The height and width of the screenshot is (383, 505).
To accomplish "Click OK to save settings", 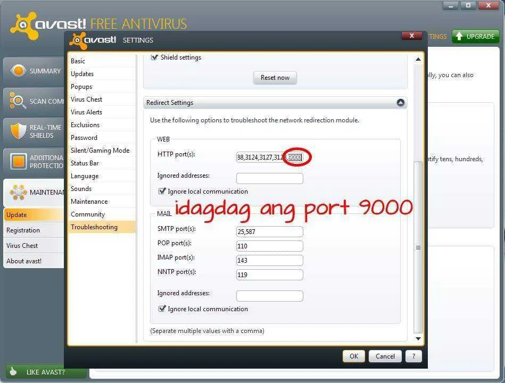I will pos(354,356).
